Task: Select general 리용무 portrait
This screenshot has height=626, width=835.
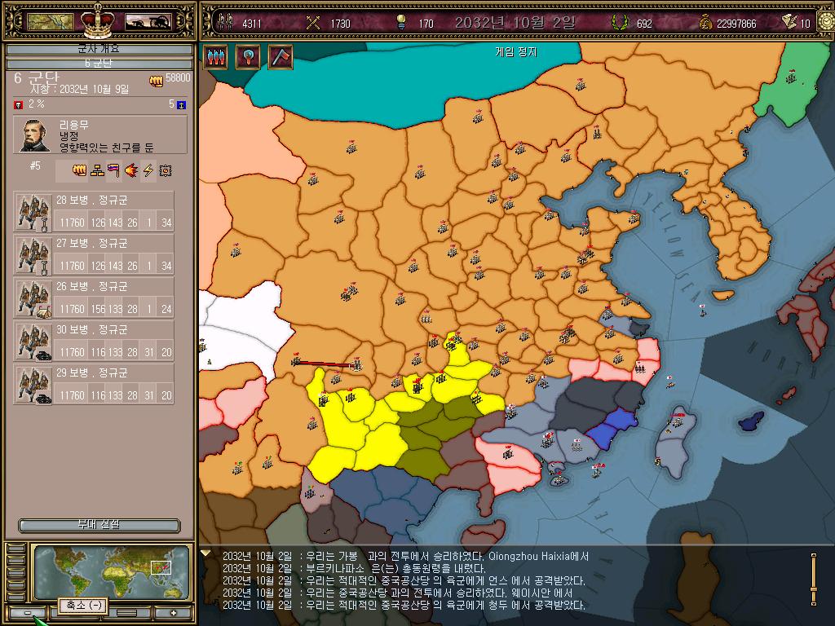Action: click(x=35, y=135)
